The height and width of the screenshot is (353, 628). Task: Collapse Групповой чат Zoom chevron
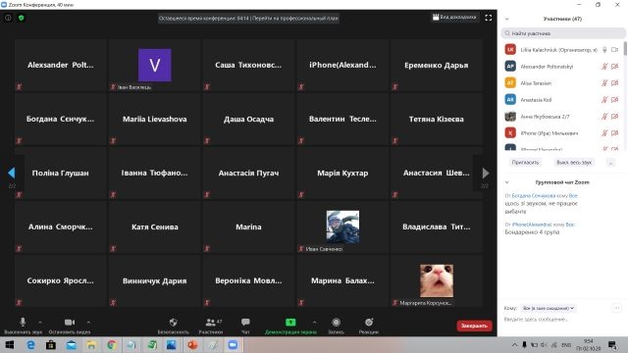pyautogui.click(x=507, y=182)
